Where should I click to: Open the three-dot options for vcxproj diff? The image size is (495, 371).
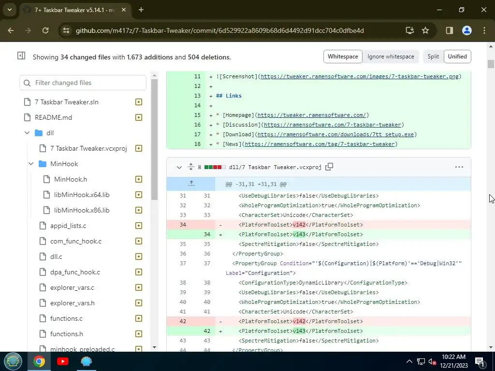[459, 167]
